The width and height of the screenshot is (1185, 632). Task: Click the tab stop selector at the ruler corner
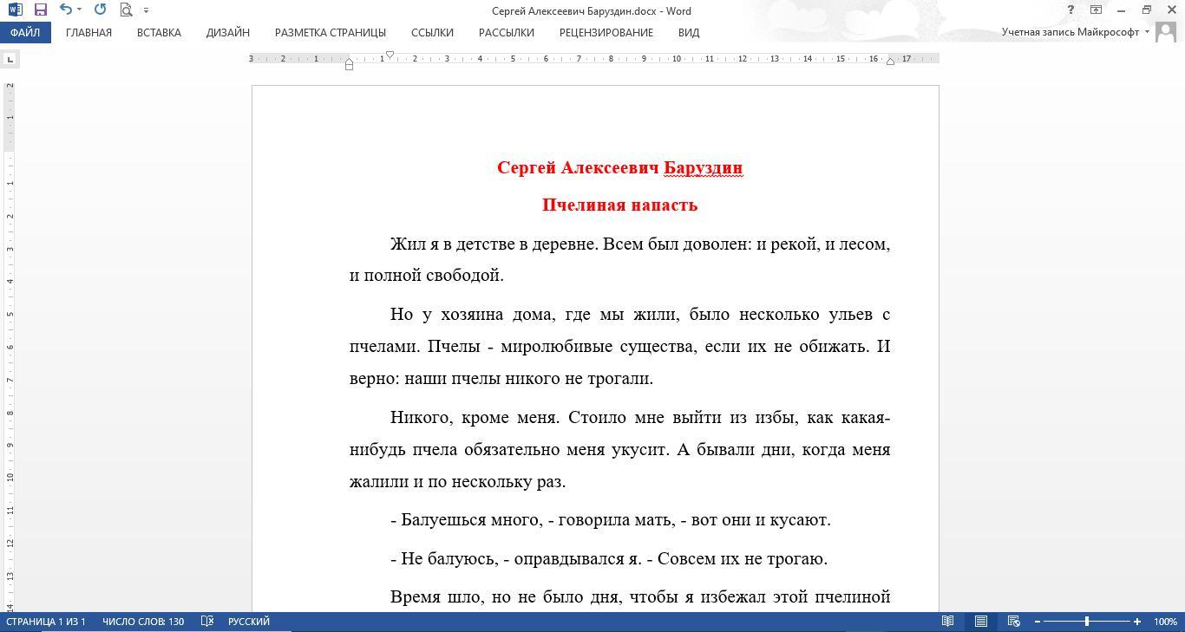10,59
